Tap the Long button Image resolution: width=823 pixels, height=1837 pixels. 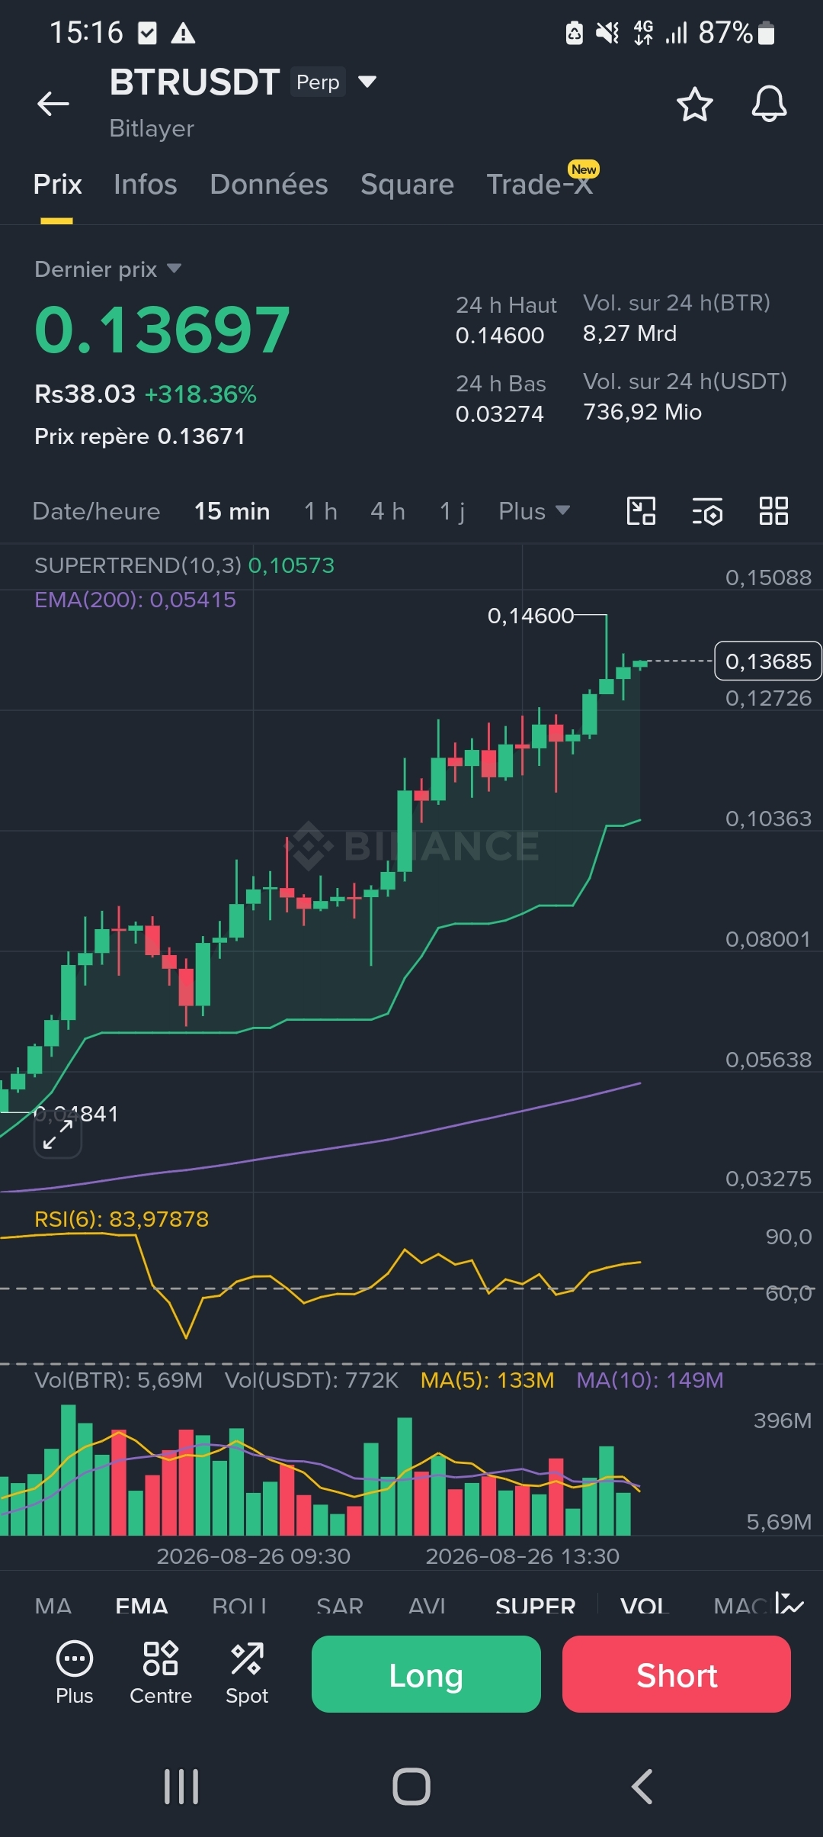(426, 1675)
